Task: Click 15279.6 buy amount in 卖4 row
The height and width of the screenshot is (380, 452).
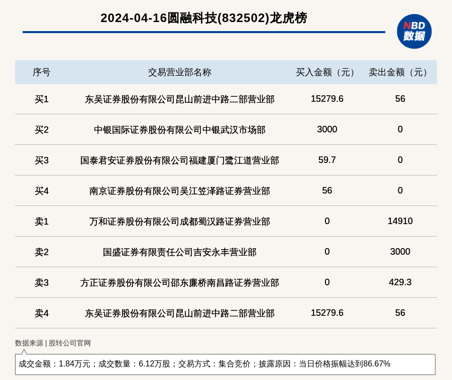Action: click(327, 313)
